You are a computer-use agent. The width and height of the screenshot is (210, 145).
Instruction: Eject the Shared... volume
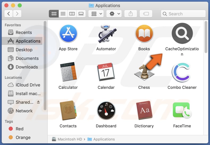coord(38,102)
